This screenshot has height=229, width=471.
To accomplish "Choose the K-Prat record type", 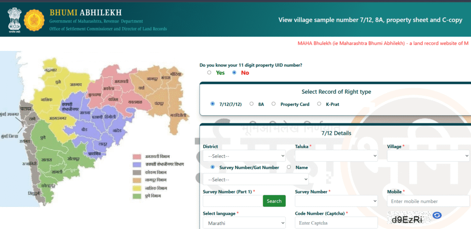I will point(319,104).
